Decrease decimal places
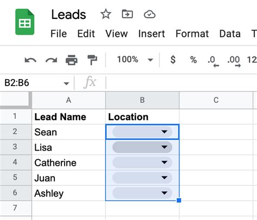This screenshot has height=220, width=257. coord(213,61)
